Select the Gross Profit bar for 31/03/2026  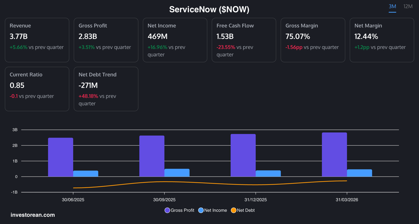(x=334, y=155)
